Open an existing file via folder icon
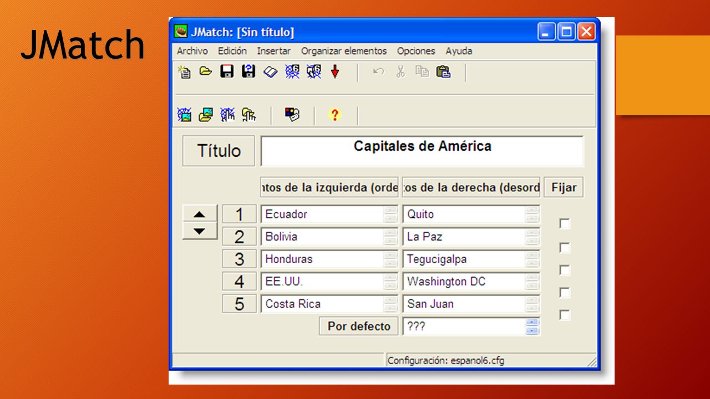This screenshot has height=399, width=710. coord(206,71)
